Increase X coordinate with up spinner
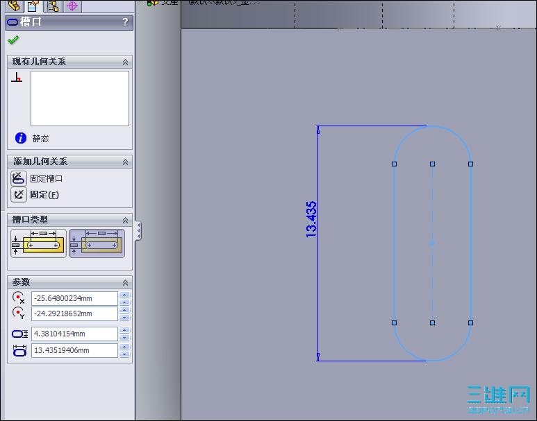This screenshot has width=537, height=421. pyautogui.click(x=124, y=295)
